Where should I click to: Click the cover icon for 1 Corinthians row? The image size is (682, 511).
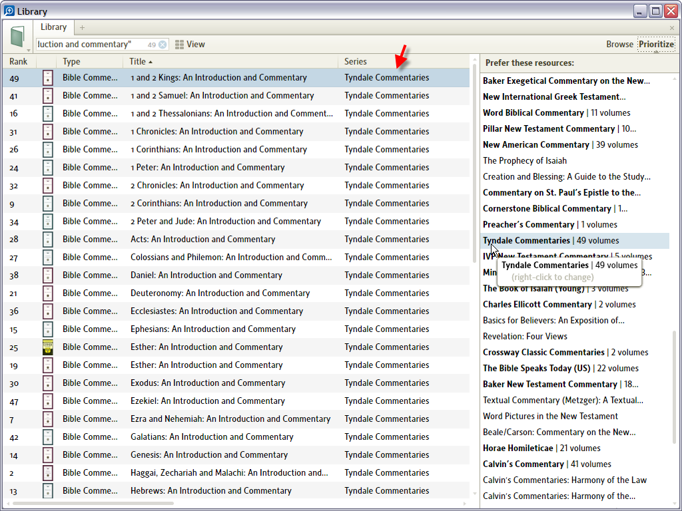coord(47,150)
